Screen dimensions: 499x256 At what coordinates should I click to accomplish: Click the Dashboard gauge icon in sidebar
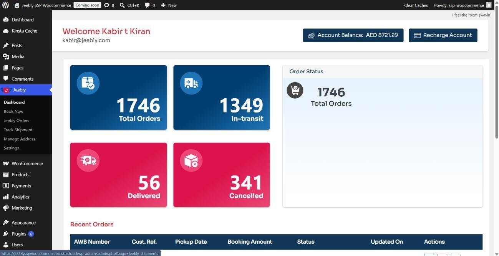tap(6, 20)
